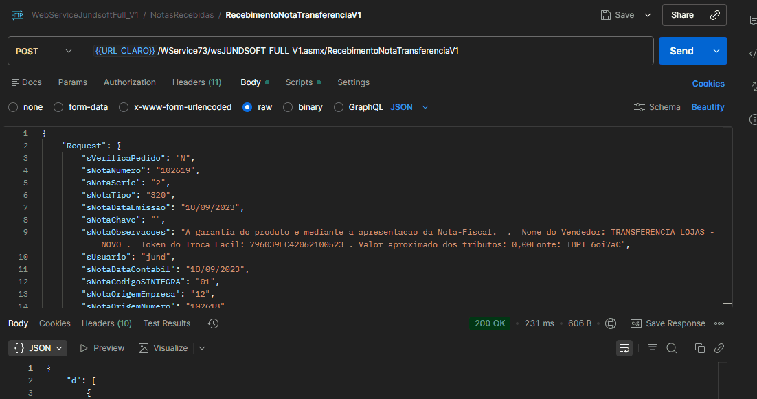Open the Test Results tab
The image size is (757, 399).
166,323
